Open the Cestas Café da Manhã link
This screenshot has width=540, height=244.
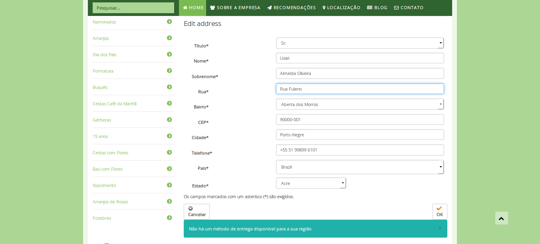tap(115, 104)
